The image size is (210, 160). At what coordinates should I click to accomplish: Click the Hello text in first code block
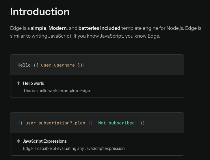24,65
